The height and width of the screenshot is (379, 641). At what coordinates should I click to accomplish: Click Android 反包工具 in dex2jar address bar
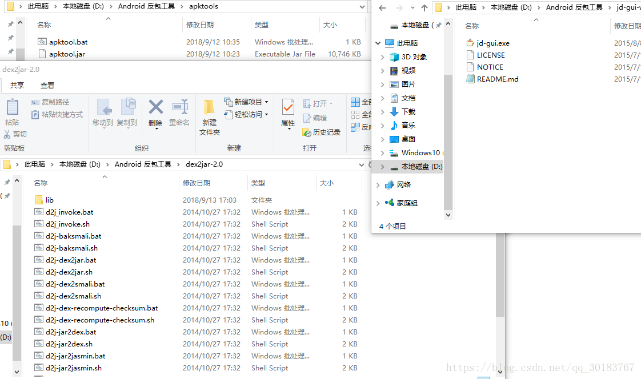click(x=143, y=164)
